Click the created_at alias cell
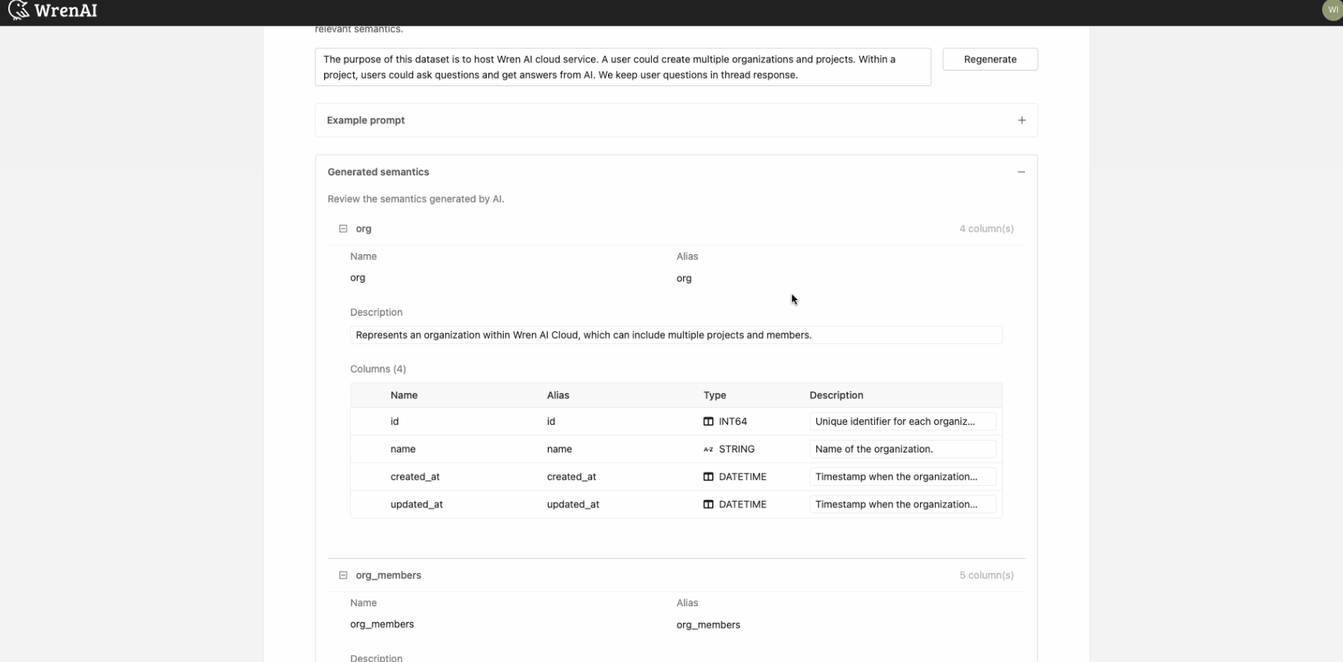 point(572,476)
